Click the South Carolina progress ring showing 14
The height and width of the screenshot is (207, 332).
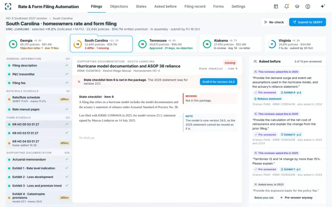click(x=77, y=44)
